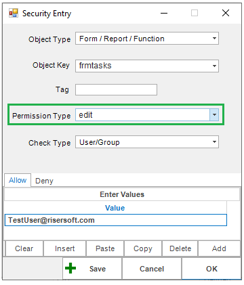Image resolution: width=244 pixels, height=285 pixels.
Task: Open the Check Type dropdown arrow
Action: tap(214, 141)
